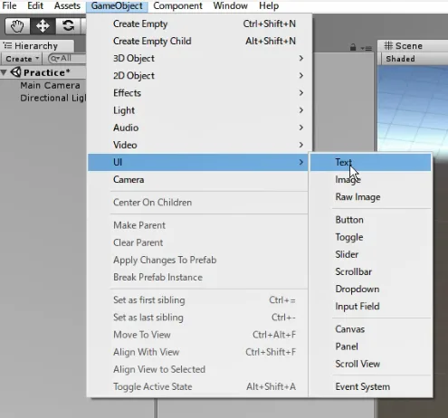Click Toggle Active State entry
Screen dimensions: 448x418
coord(198,387)
